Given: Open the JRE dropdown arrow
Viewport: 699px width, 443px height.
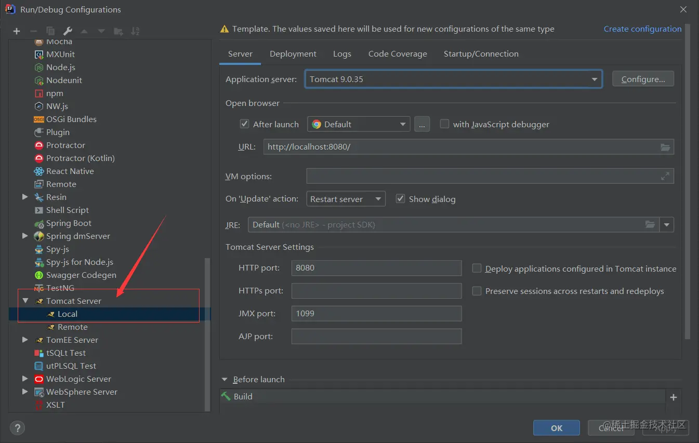Looking at the screenshot, I should coord(667,225).
